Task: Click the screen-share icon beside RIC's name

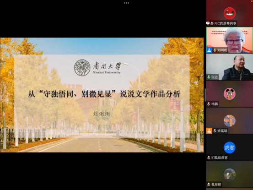Action: click(x=208, y=23)
